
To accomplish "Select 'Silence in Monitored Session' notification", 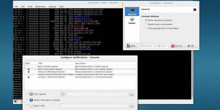I will pyautogui.click(x=80, y=72).
